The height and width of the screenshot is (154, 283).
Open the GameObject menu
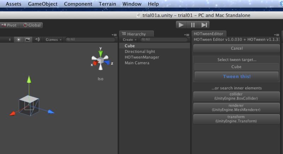[42, 4]
